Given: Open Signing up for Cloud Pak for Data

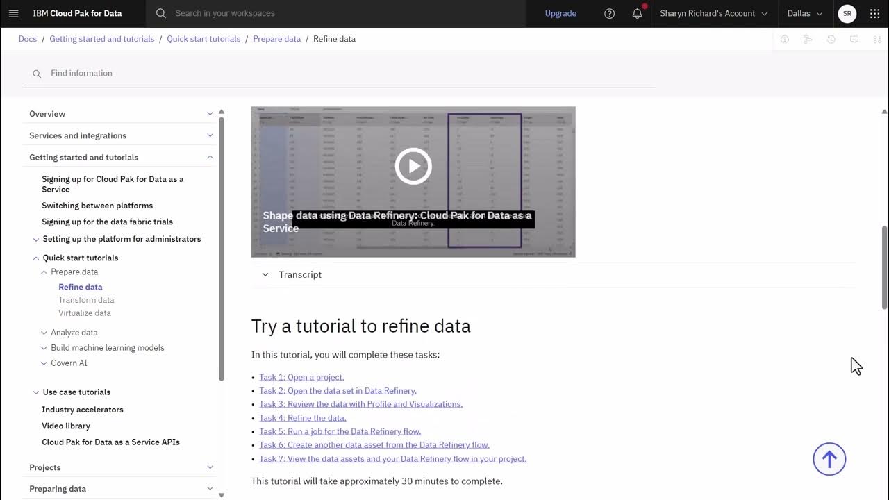Looking at the screenshot, I should [x=113, y=184].
